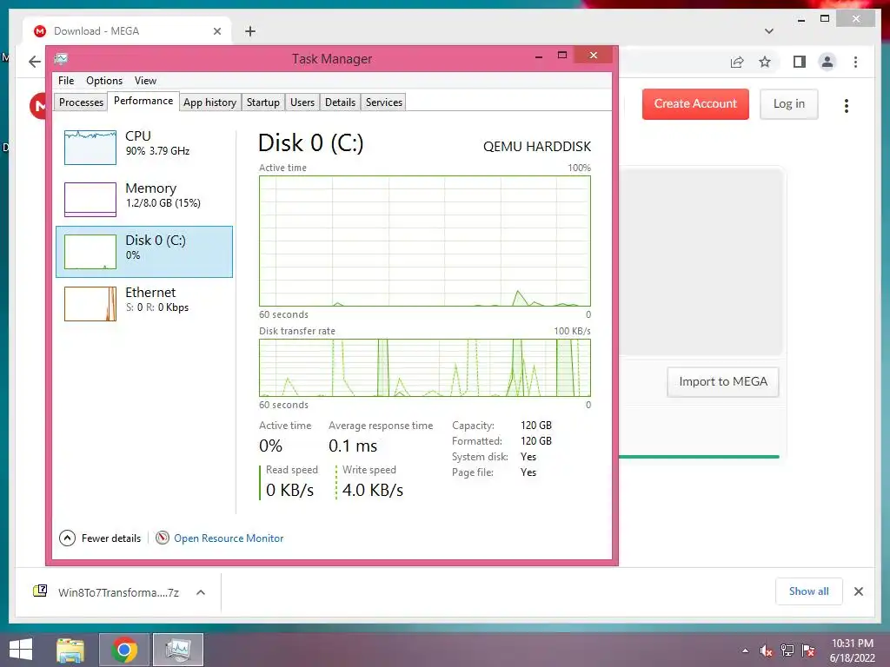This screenshot has height=667, width=890.
Task: Click the Chrome taskbar icon
Action: [x=124, y=650]
